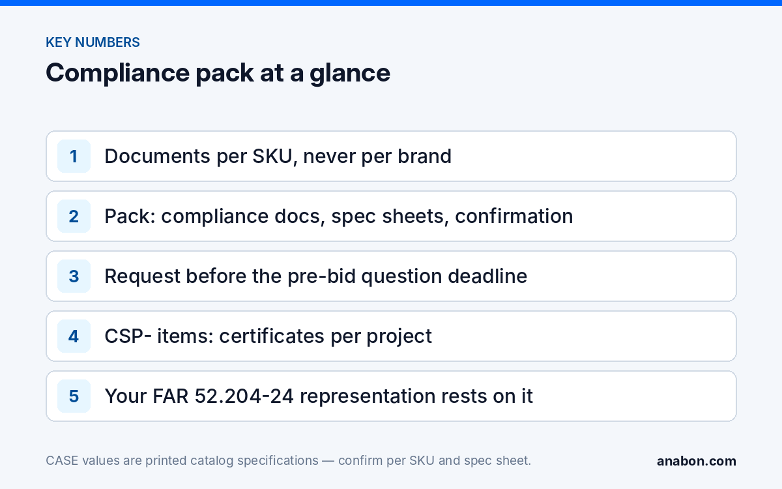
Task: Click the number 2 badge
Action: click(x=74, y=216)
